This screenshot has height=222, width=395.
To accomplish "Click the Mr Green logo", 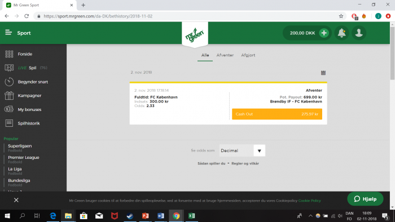I will pyautogui.click(x=195, y=35).
